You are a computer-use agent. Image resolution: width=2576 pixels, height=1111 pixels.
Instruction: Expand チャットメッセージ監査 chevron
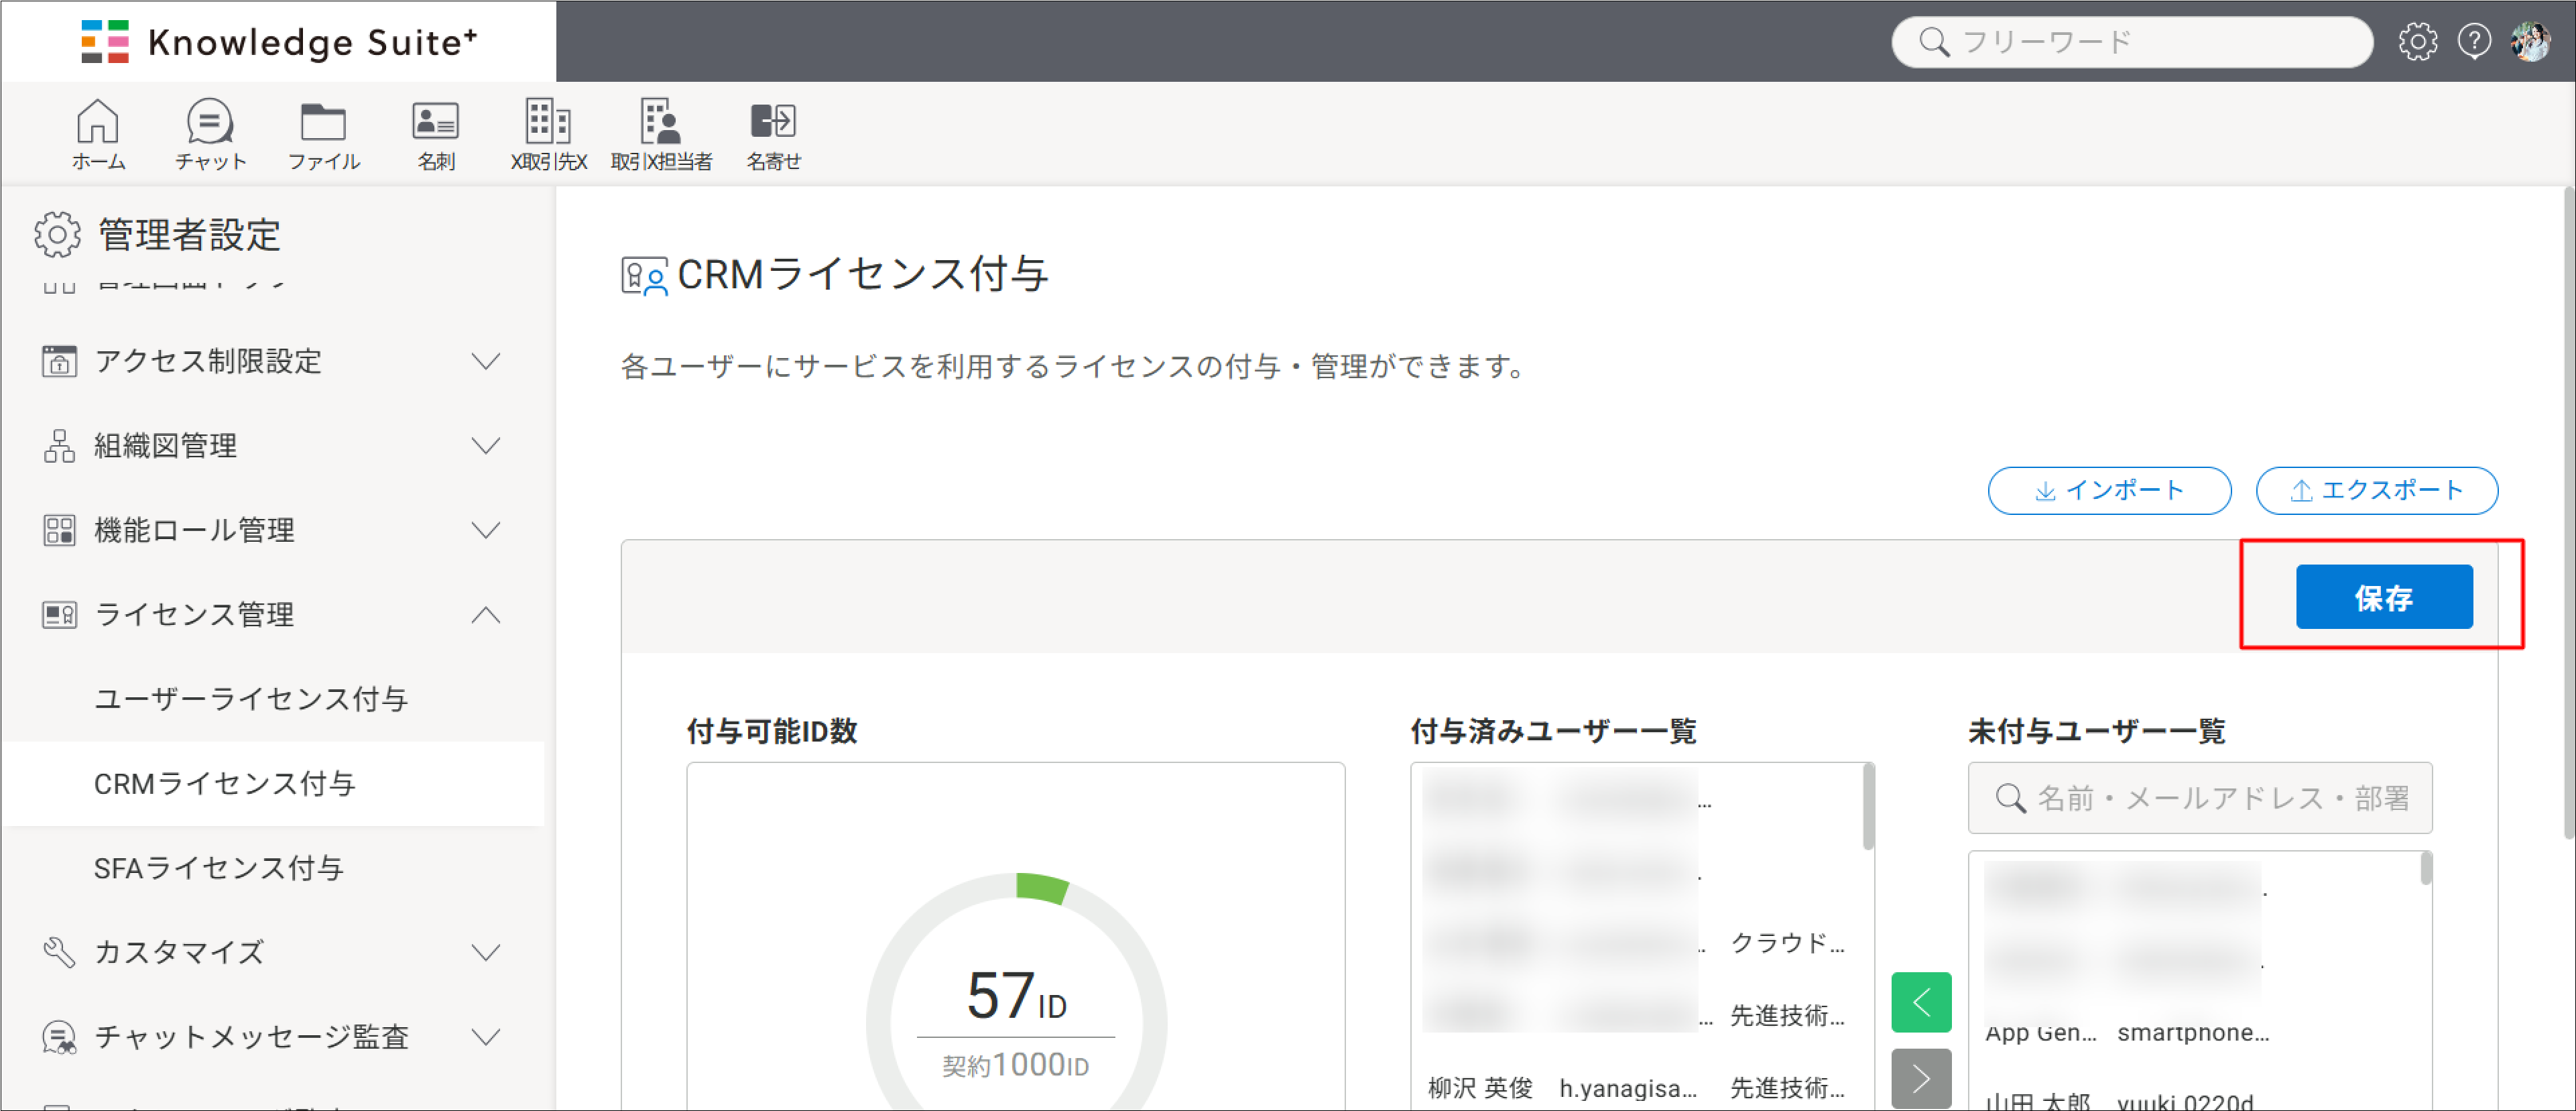click(486, 1037)
